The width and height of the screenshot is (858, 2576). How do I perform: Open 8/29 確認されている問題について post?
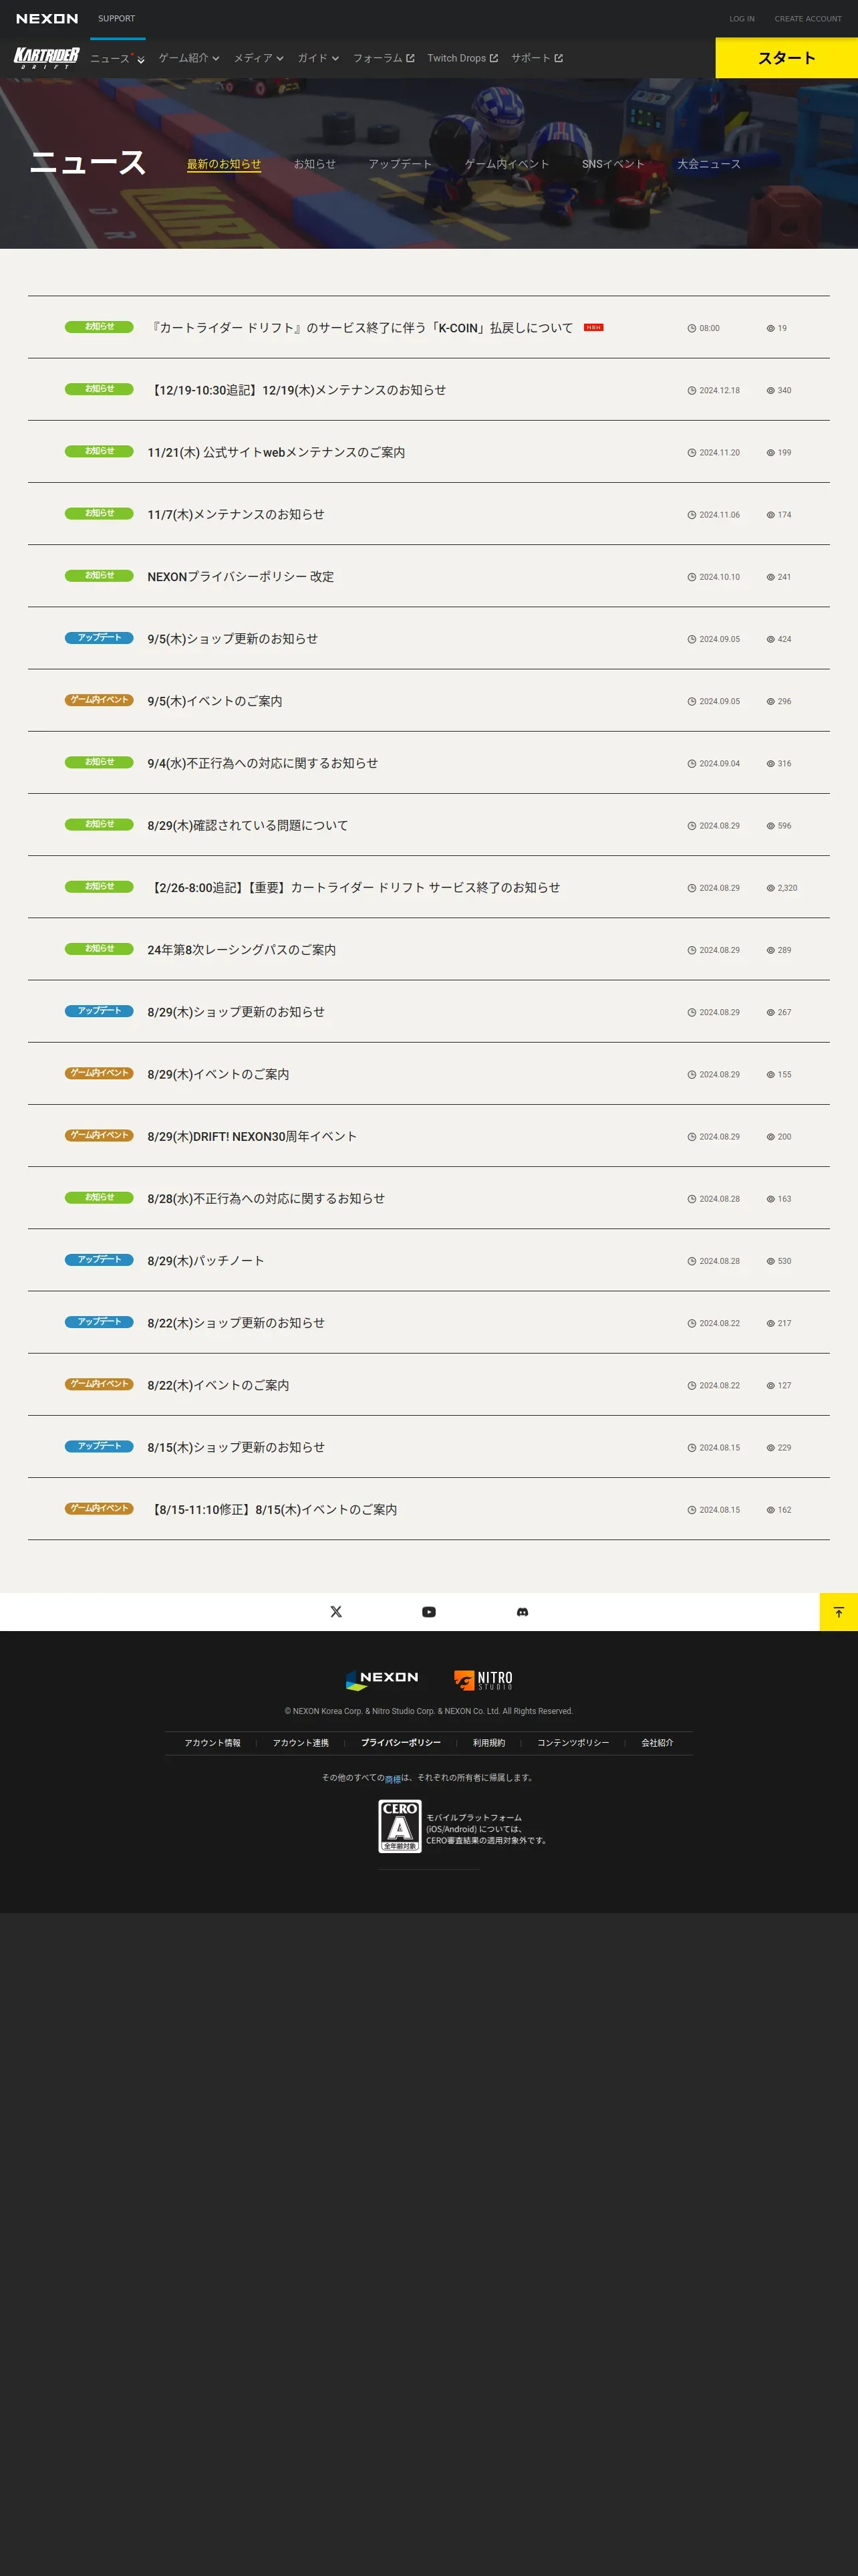(248, 825)
